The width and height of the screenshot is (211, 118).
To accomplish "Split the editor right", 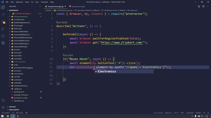I will 203,7.
